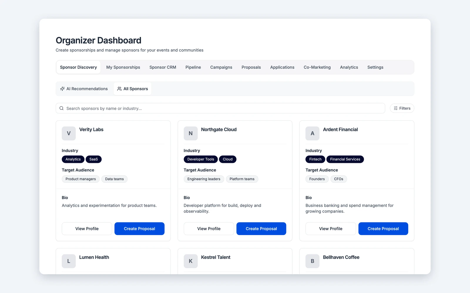Switch to the Proposals tab
470x293 pixels.
tap(251, 67)
